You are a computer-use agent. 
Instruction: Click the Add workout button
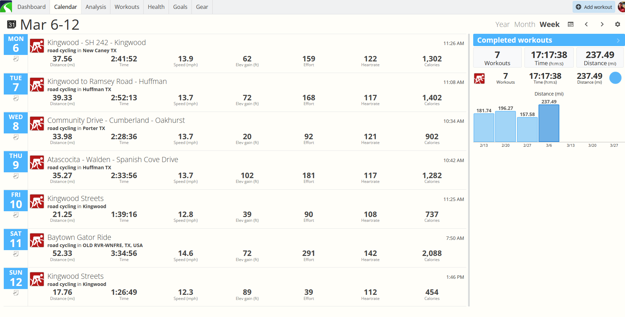click(x=594, y=7)
